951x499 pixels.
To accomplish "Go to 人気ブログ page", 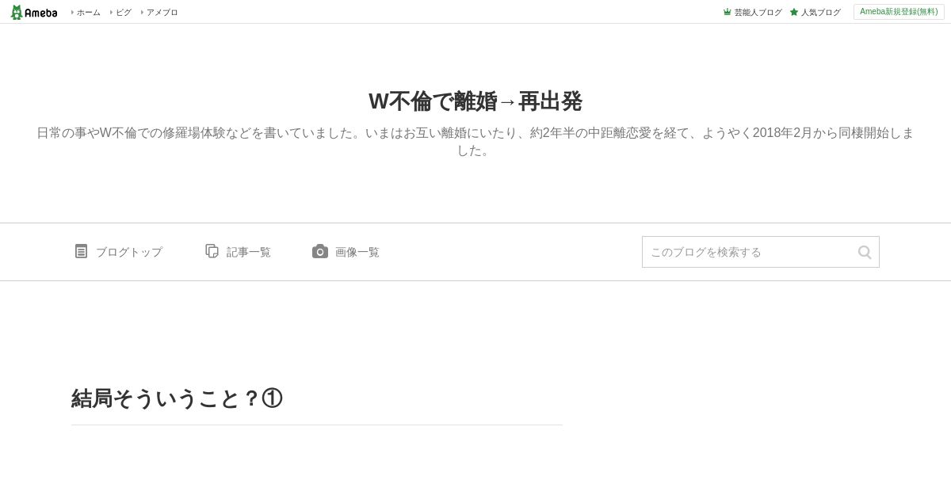I will click(x=820, y=12).
